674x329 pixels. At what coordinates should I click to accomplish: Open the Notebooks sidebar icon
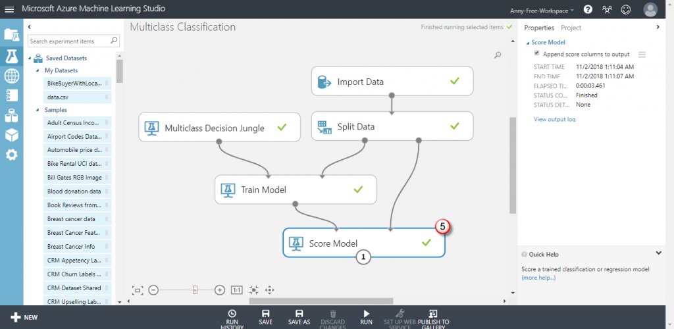[12, 95]
